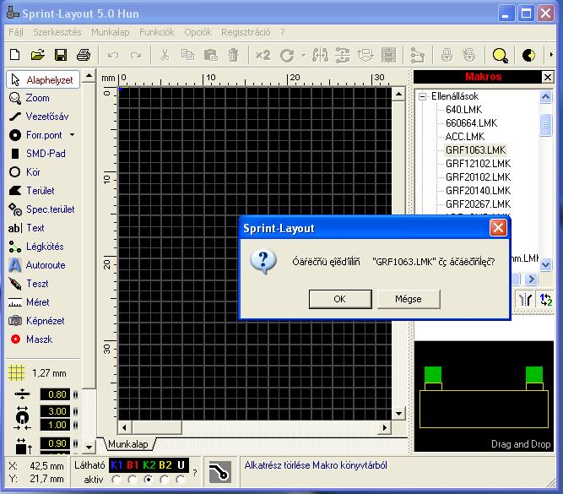Open the Fájl menu
The image size is (563, 494).
16,32
